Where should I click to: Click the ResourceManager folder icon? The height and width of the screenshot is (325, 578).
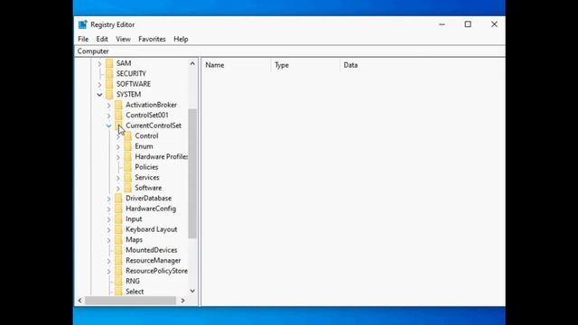coord(118,261)
